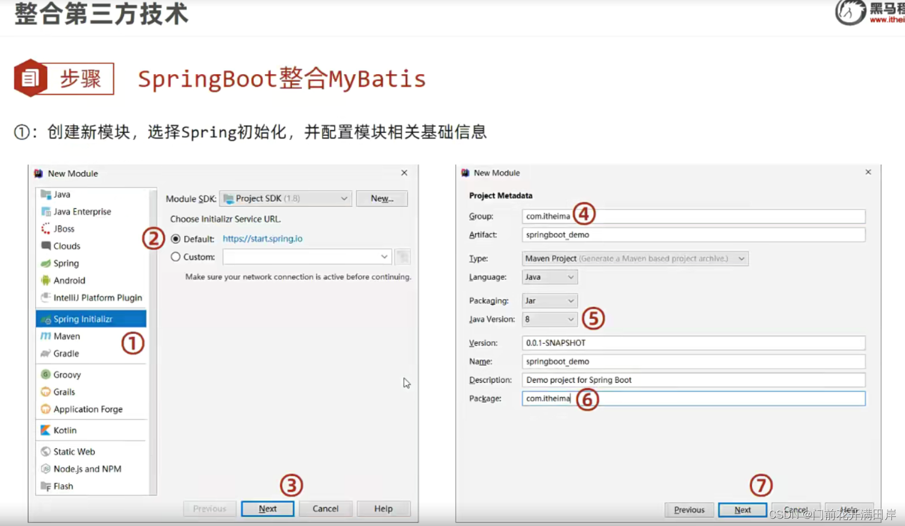Close the right New Module dialog

(868, 172)
